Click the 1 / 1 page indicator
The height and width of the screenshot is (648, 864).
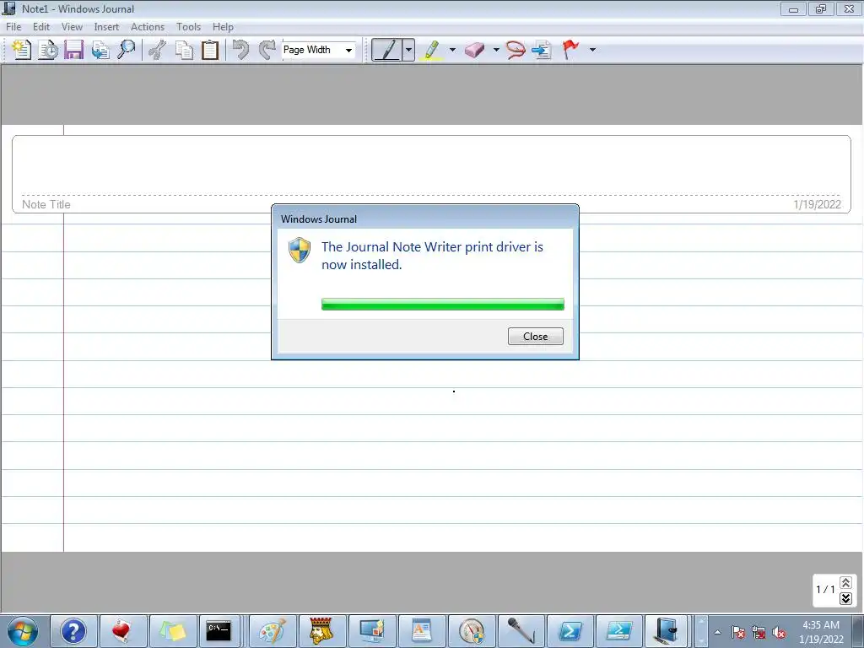pos(825,590)
